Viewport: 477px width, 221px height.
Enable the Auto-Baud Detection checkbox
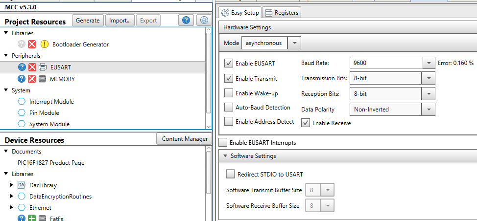[229, 108]
